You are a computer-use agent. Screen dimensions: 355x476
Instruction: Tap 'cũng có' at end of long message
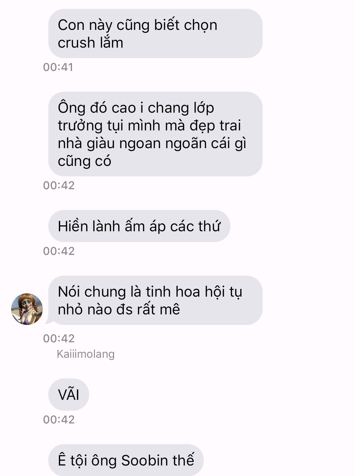point(84,161)
